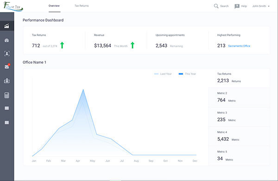This screenshot has height=181, width=278.
Task: Click the Oct label on chart axis
Action: click(165, 161)
